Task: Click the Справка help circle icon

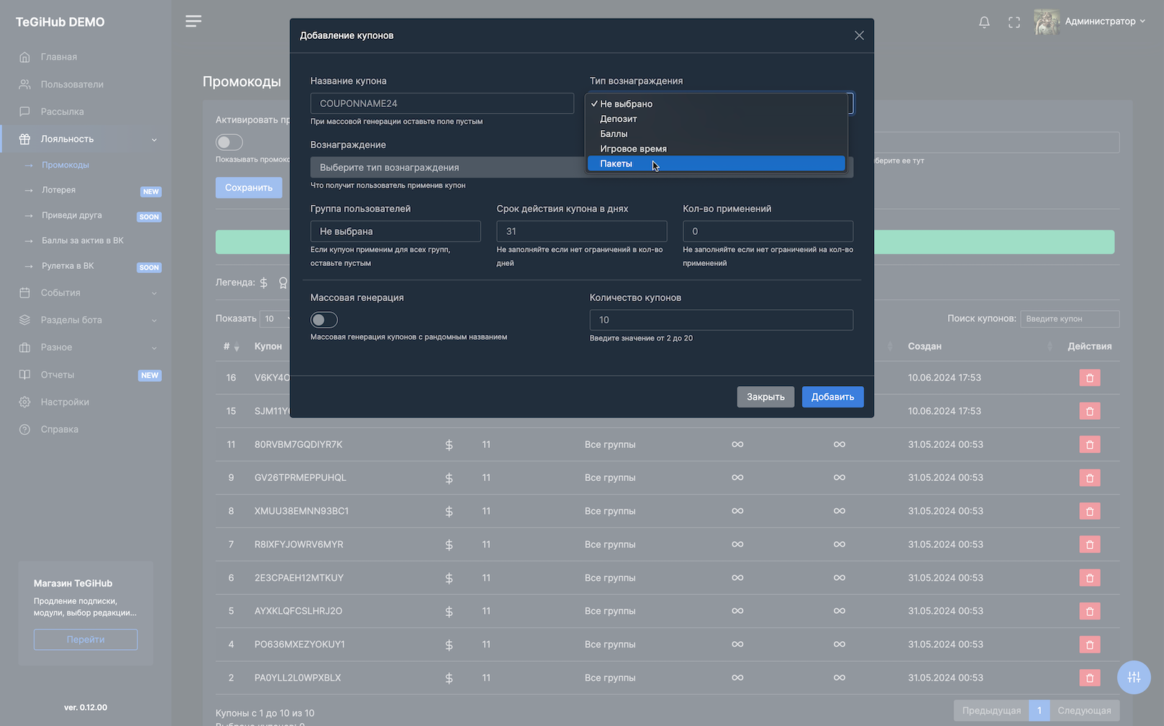Action: tap(24, 429)
